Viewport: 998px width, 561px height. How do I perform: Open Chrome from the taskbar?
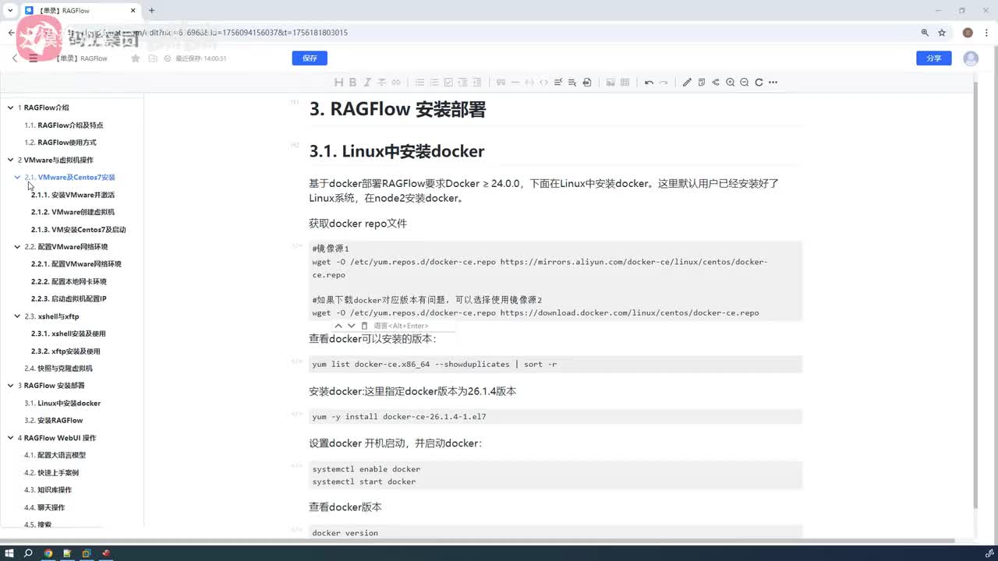(x=48, y=553)
